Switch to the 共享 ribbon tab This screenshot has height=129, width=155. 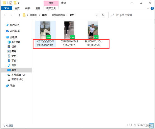27,8
